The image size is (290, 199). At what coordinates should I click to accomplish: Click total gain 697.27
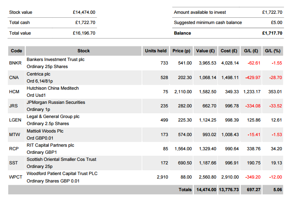[253, 190]
